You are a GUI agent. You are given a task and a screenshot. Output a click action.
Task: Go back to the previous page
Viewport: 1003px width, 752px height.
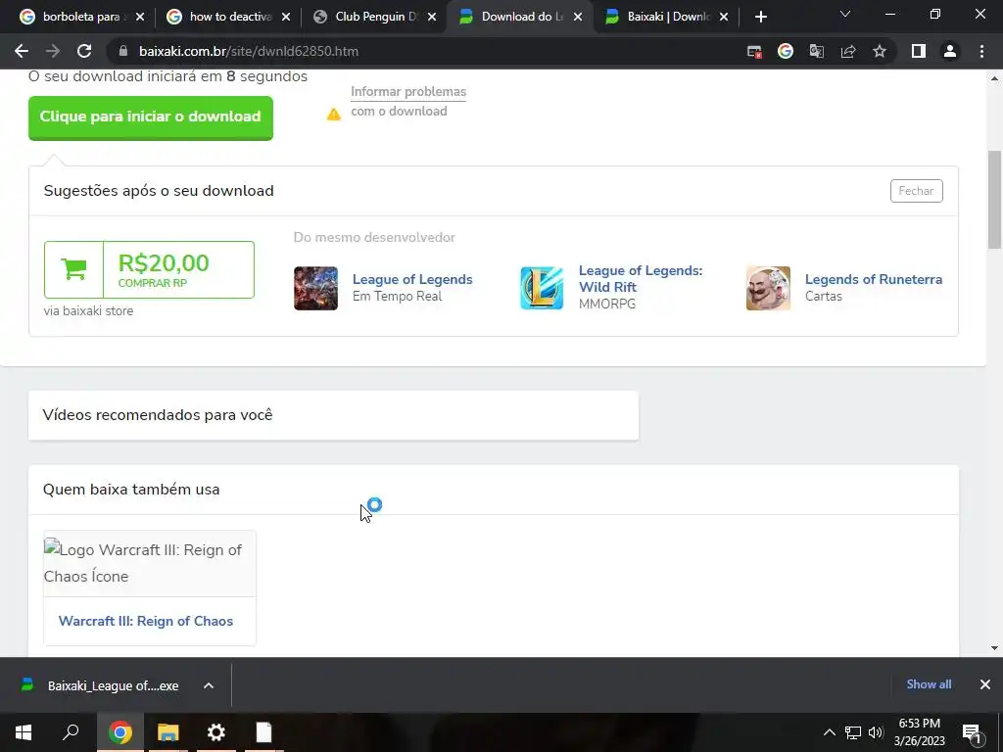coord(22,51)
